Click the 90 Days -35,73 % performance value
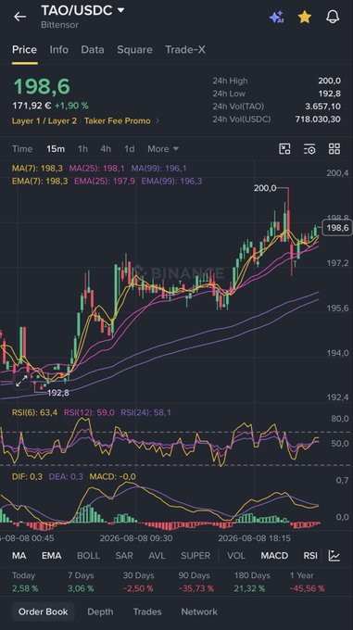353x630 pixels. point(196,588)
